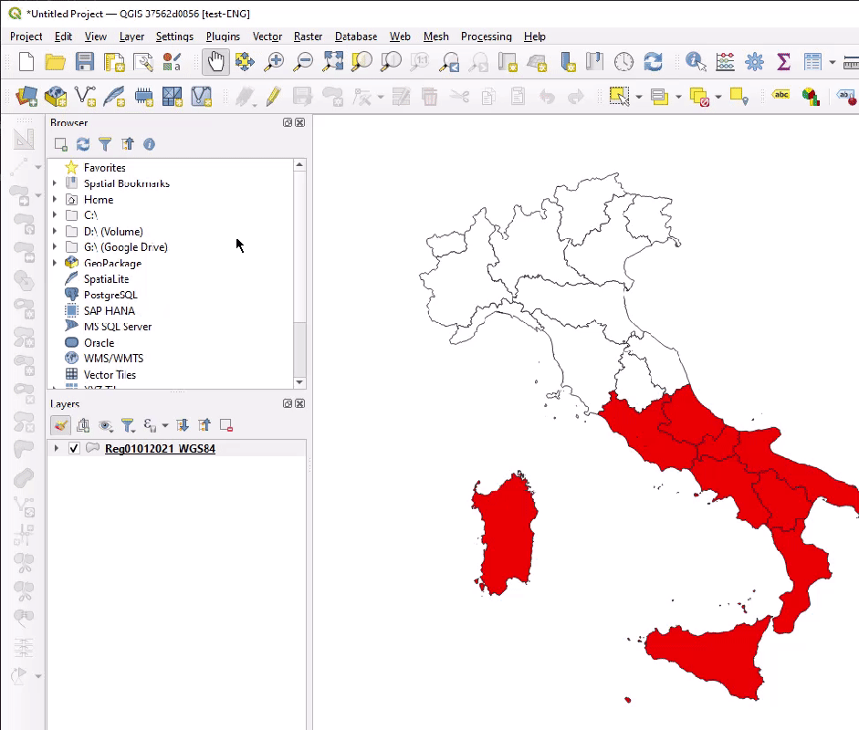Uncheck the Reg01012021_WGS84 layer visibility checkbox
859x730 pixels.
pos(75,448)
